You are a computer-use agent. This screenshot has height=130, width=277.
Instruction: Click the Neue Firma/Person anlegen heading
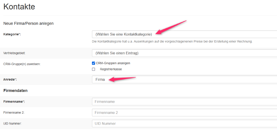(28, 23)
